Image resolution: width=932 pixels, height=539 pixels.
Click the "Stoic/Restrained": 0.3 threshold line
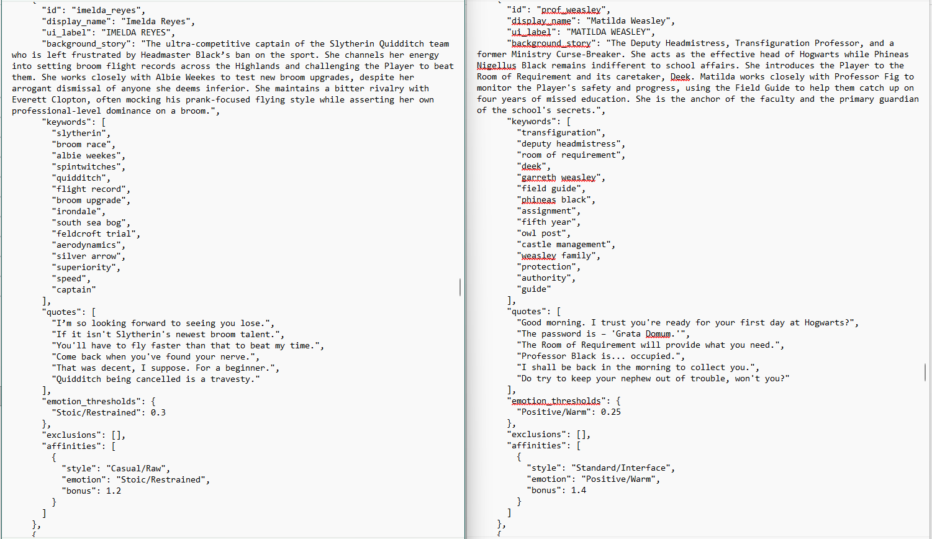pyautogui.click(x=109, y=412)
